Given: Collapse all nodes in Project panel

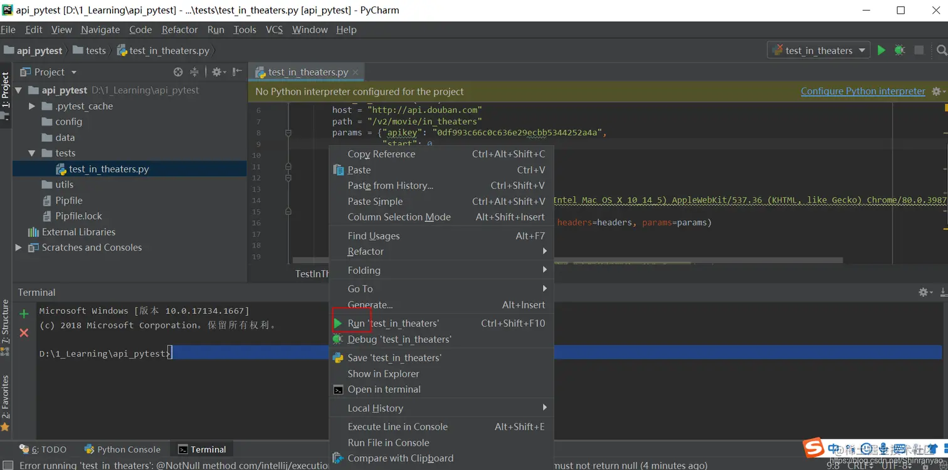Looking at the screenshot, I should (194, 72).
